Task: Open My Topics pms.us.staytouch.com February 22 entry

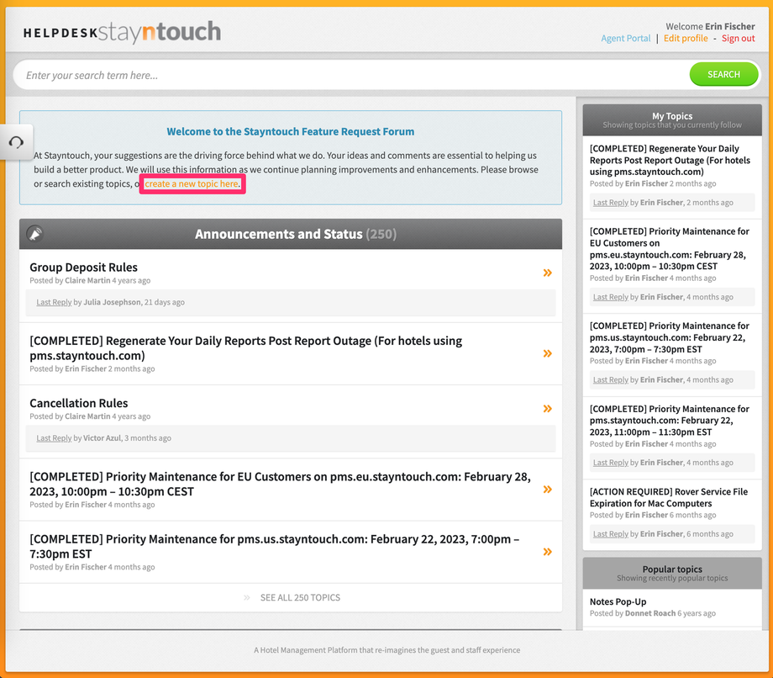Action: (x=670, y=337)
